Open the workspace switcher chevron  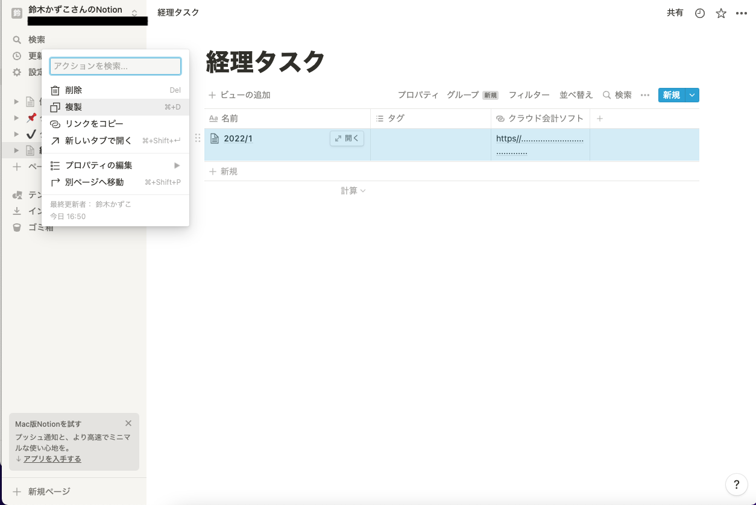(134, 13)
